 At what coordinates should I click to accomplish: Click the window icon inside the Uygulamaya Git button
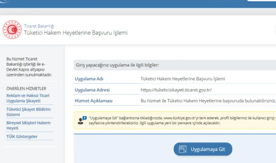click(183, 149)
